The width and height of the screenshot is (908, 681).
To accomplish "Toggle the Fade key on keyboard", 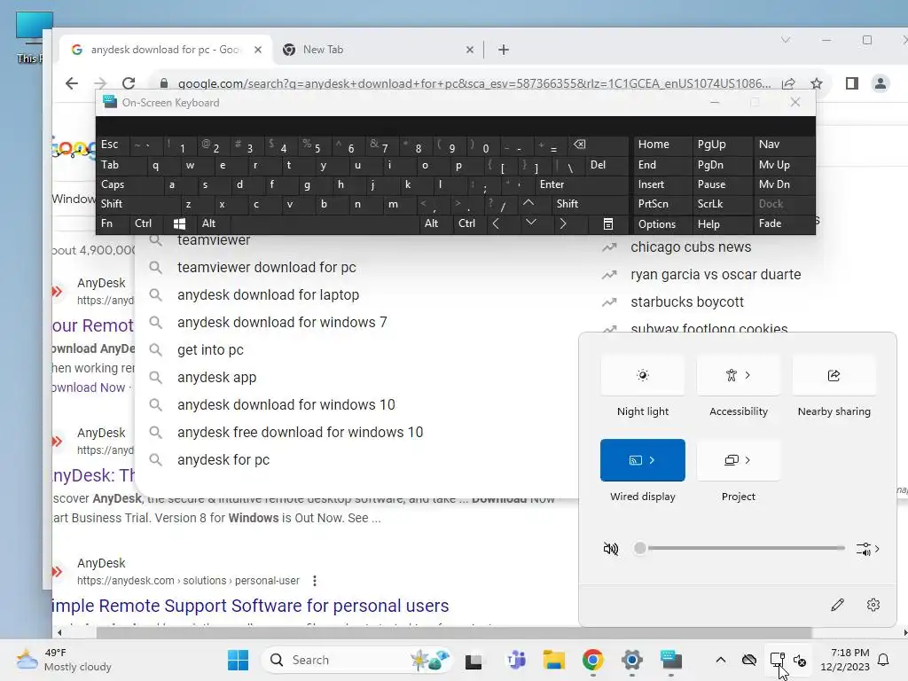I will tap(783, 223).
